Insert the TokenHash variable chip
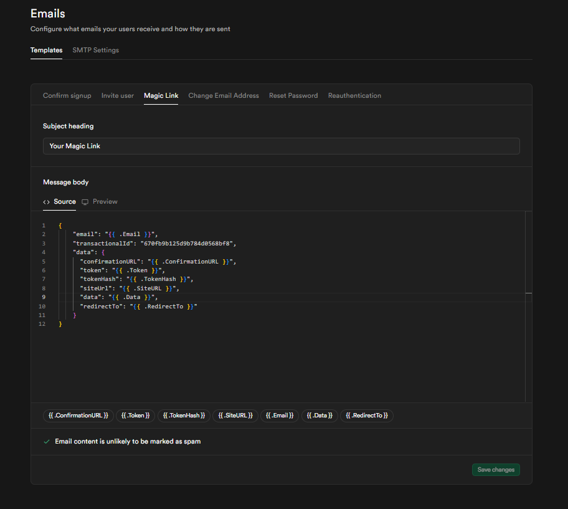The image size is (568, 509). click(184, 416)
